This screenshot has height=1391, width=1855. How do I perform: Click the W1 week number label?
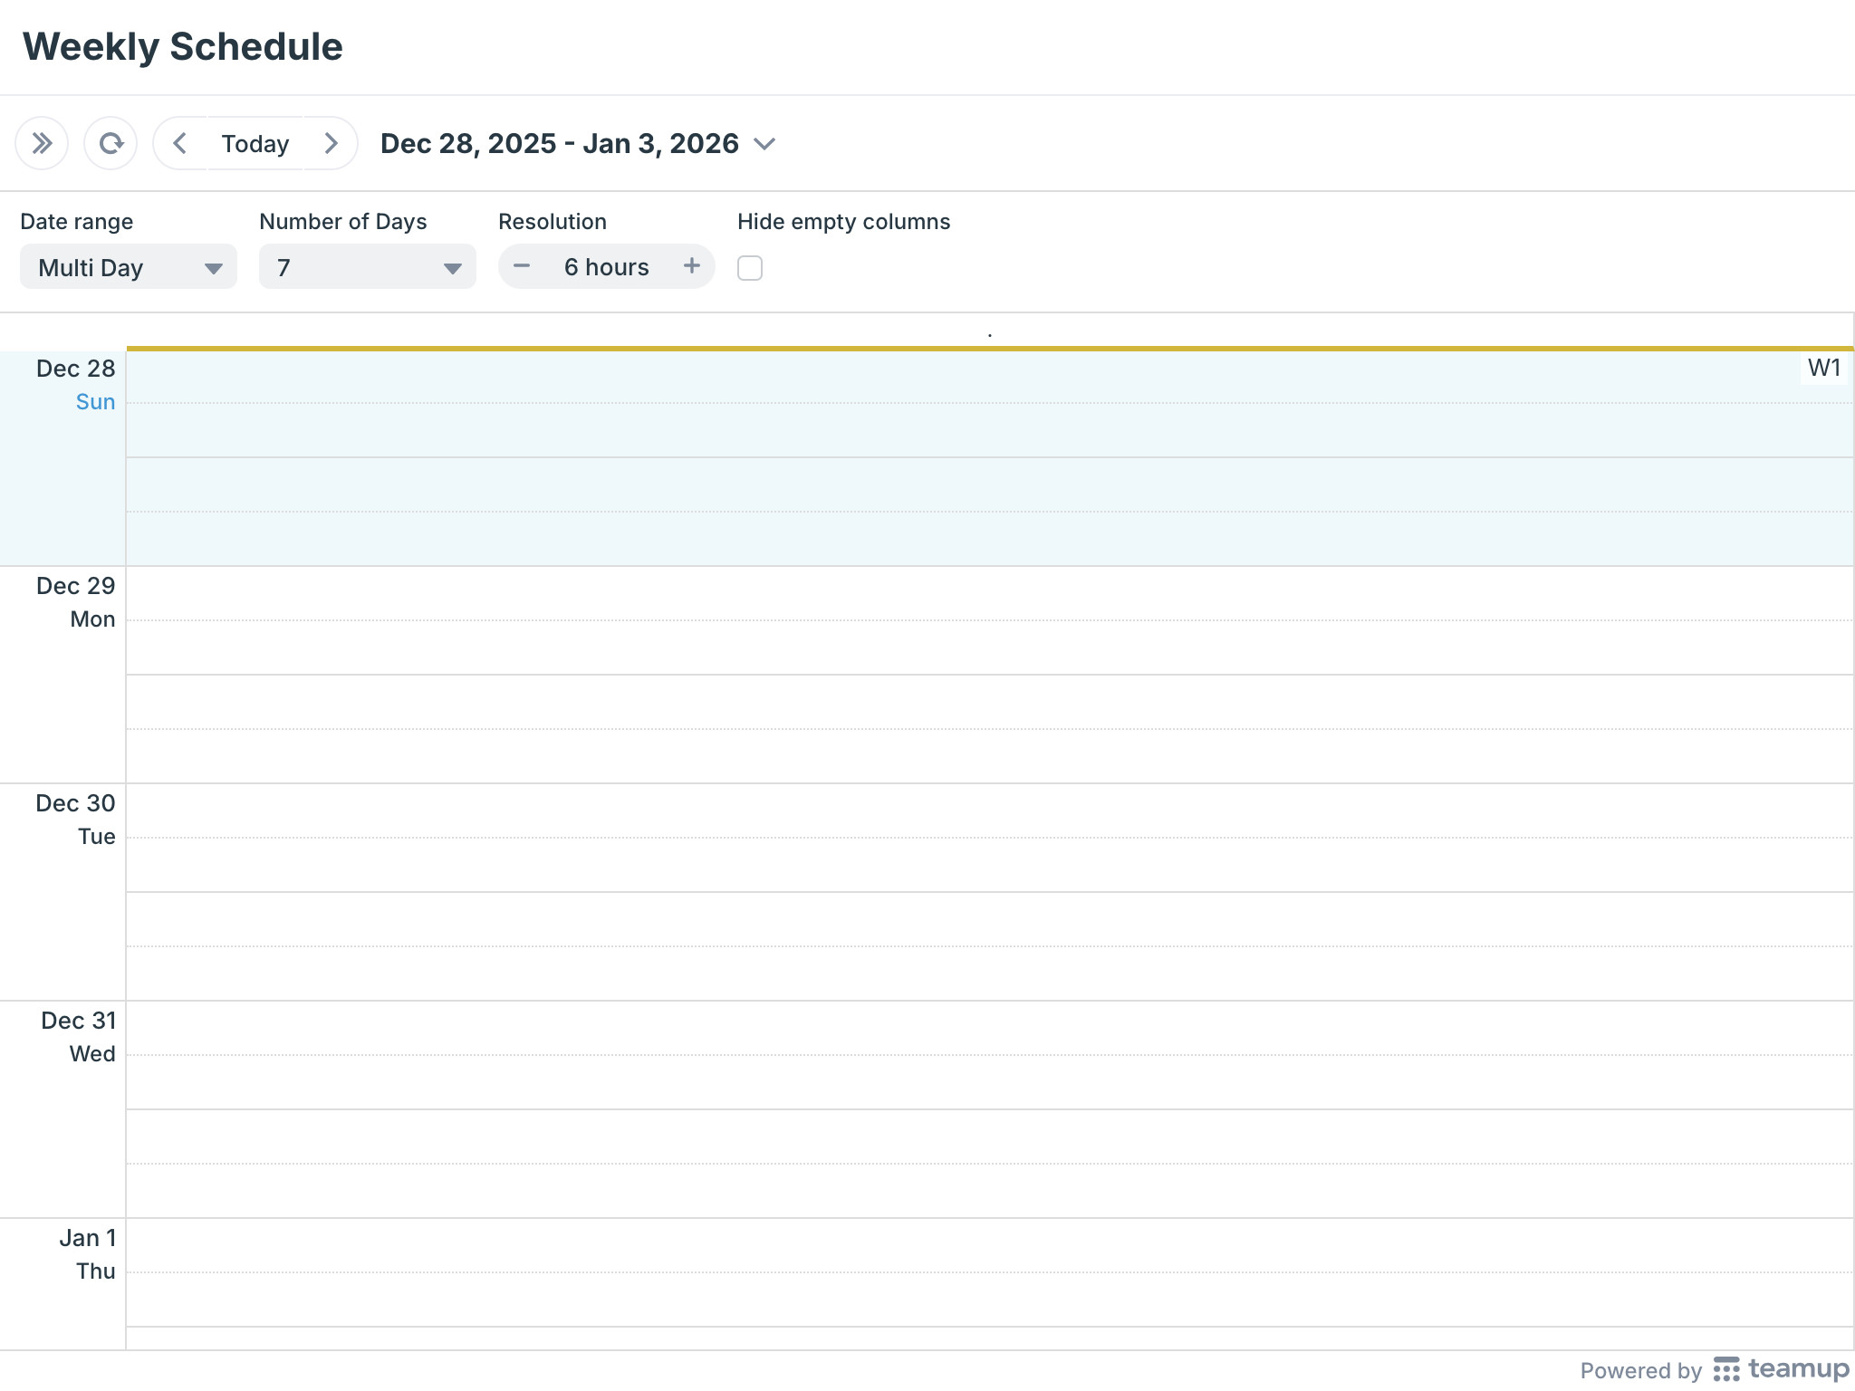click(x=1824, y=369)
